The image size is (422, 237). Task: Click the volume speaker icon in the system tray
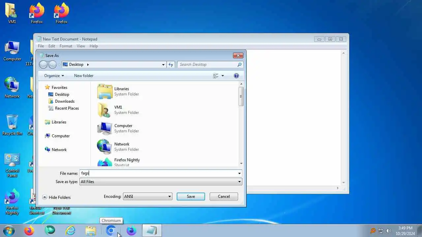[x=389, y=231]
